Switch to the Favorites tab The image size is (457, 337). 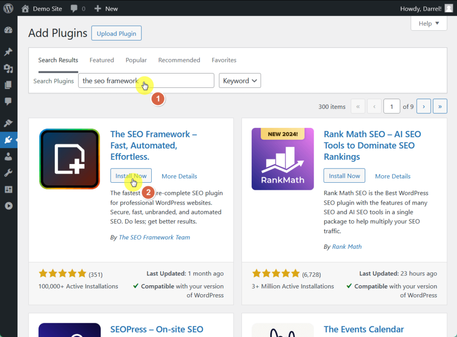coord(224,60)
